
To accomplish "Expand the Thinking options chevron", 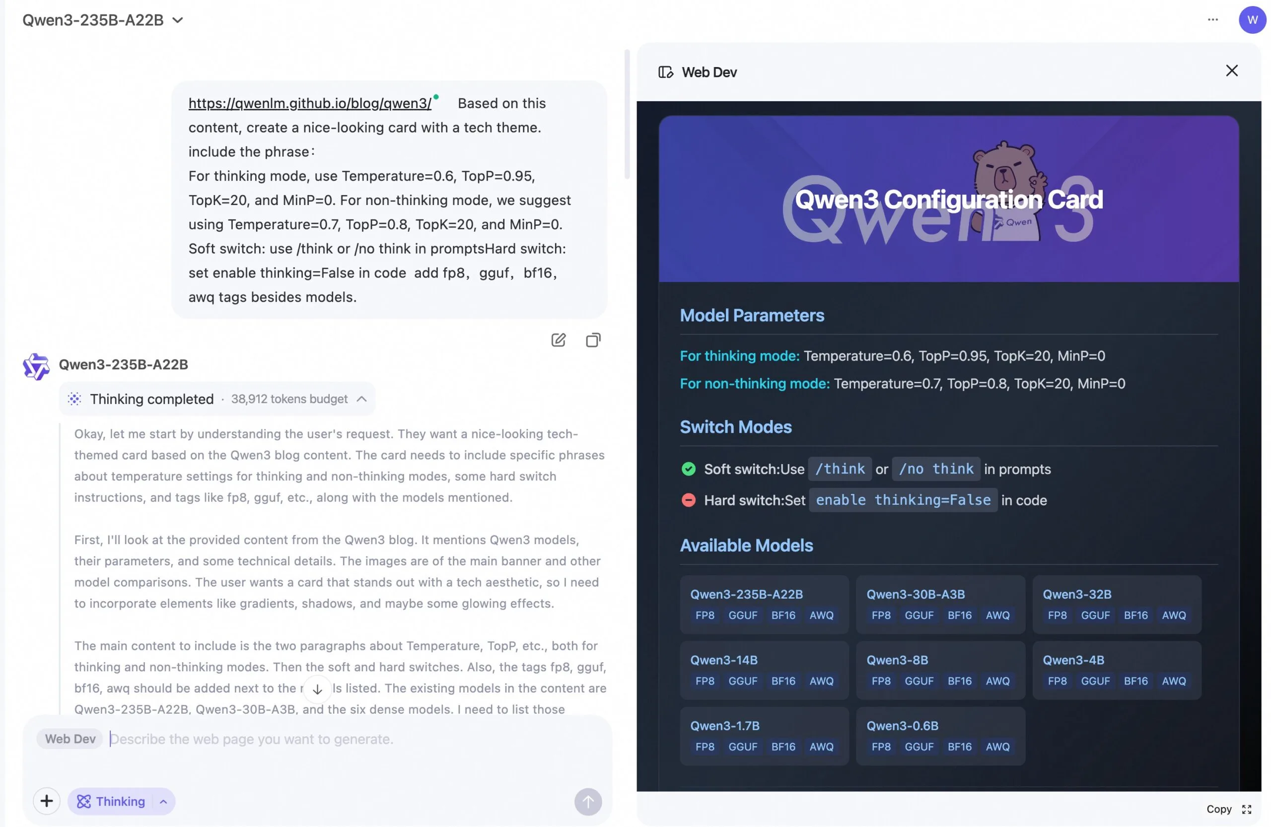I will (x=163, y=801).
